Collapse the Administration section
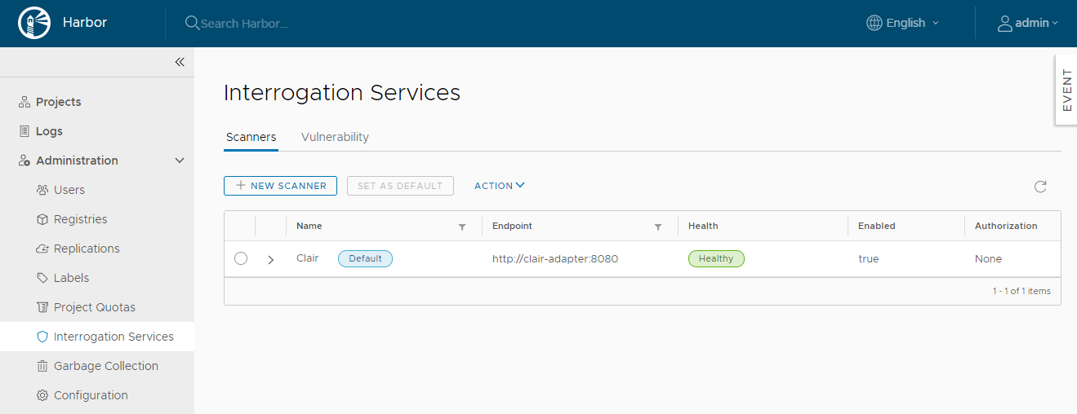Viewport: 1077px width, 414px height. pyautogui.click(x=180, y=161)
